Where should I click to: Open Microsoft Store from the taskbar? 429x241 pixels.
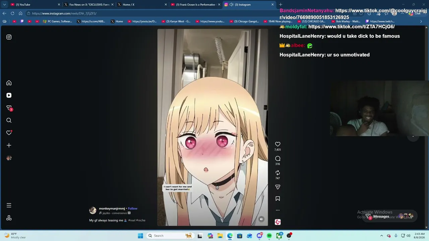point(240,236)
